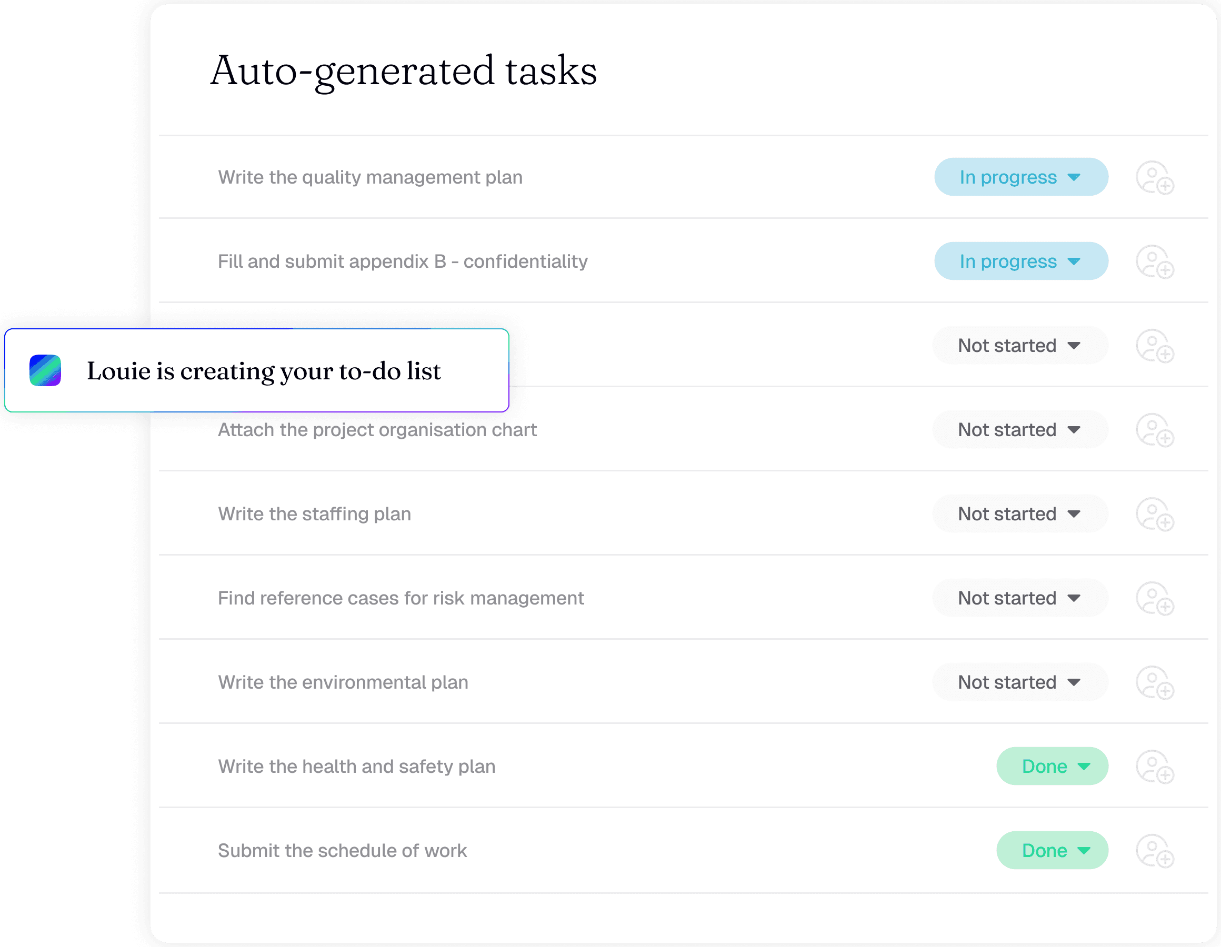Viewport: 1221px width, 947px height.
Task: Assign user to quality management plan task
Action: click(x=1155, y=178)
